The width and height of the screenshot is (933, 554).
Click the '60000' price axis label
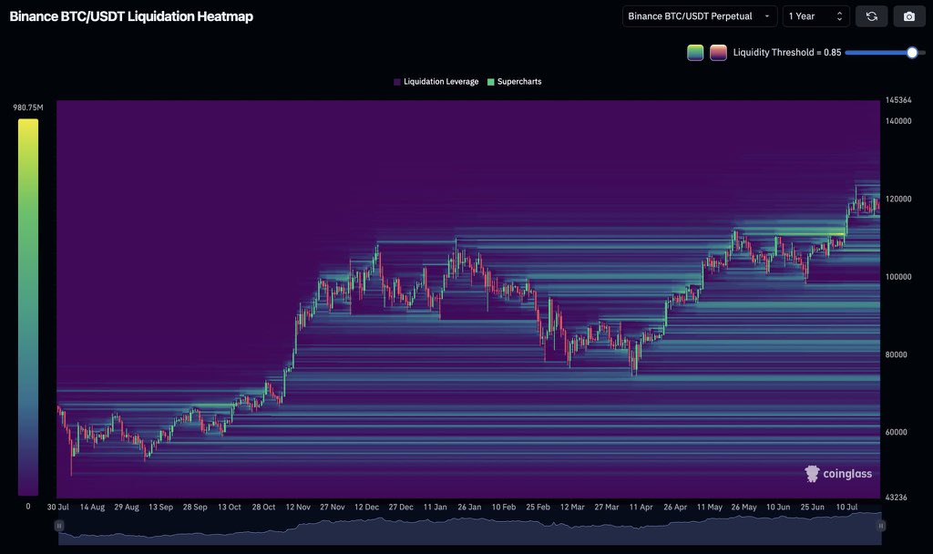click(x=897, y=432)
